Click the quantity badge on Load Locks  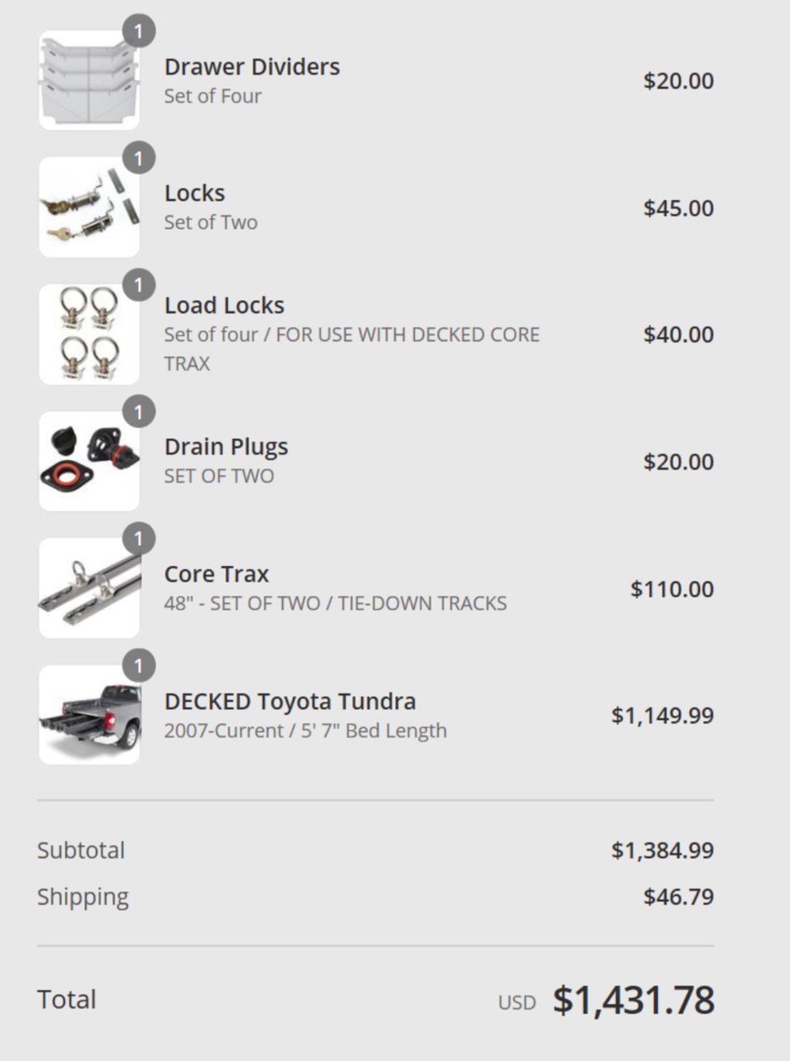[x=139, y=285]
